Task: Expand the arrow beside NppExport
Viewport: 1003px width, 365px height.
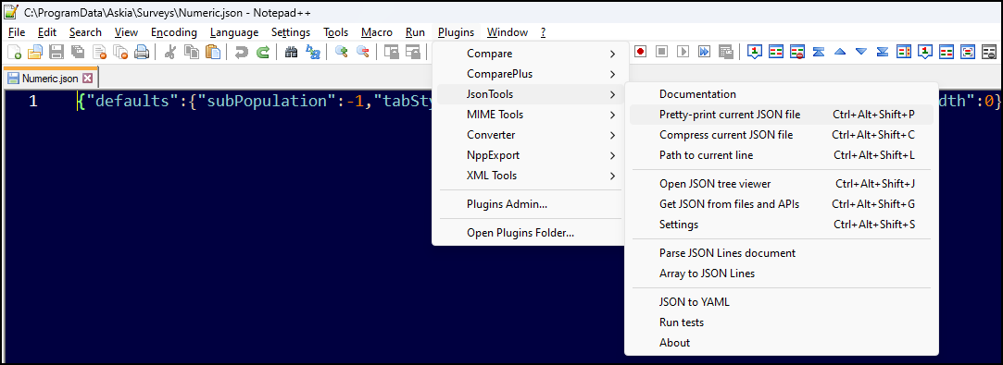Action: point(612,155)
